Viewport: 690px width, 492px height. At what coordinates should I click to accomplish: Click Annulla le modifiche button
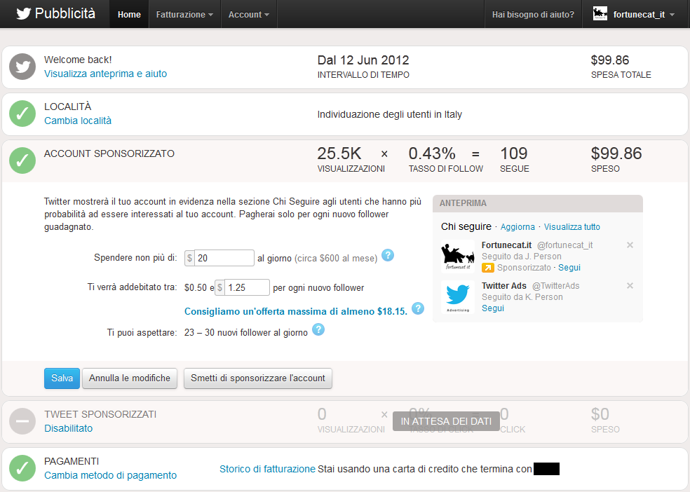click(x=130, y=378)
